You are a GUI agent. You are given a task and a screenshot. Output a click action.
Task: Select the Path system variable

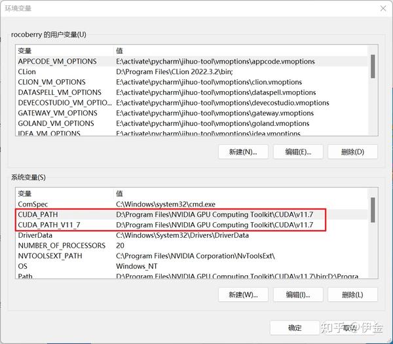[191, 276]
